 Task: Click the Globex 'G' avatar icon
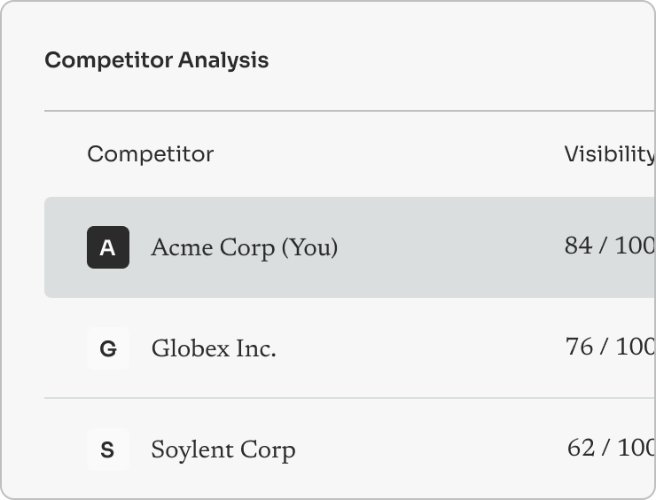coord(108,348)
